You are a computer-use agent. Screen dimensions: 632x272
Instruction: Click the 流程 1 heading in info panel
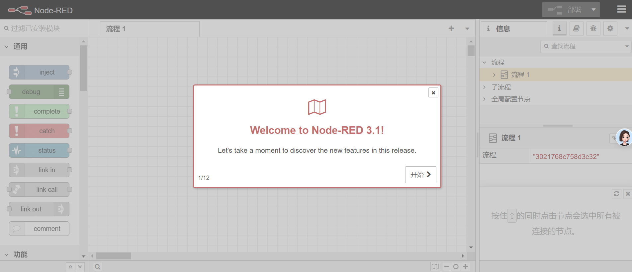511,138
